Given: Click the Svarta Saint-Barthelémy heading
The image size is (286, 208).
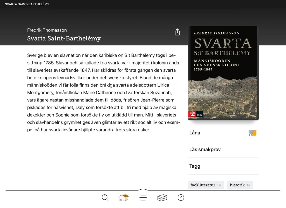Looking at the screenshot, I should [64, 38].
